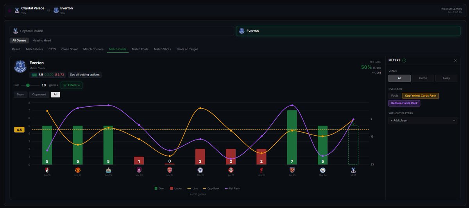Open the Match Goals tab

(x=34, y=49)
